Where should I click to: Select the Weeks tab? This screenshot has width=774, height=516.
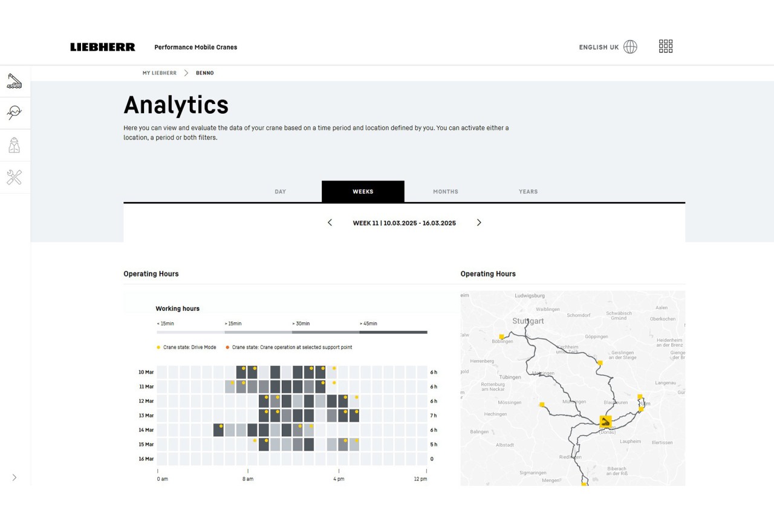coord(363,192)
